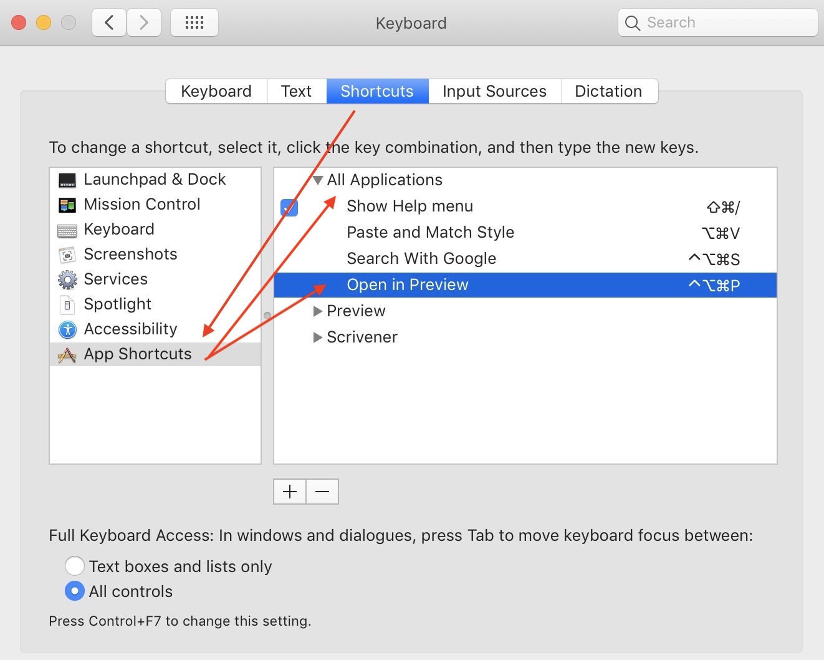Choose the Accessibility icon in list
The height and width of the screenshot is (660, 824).
(67, 329)
